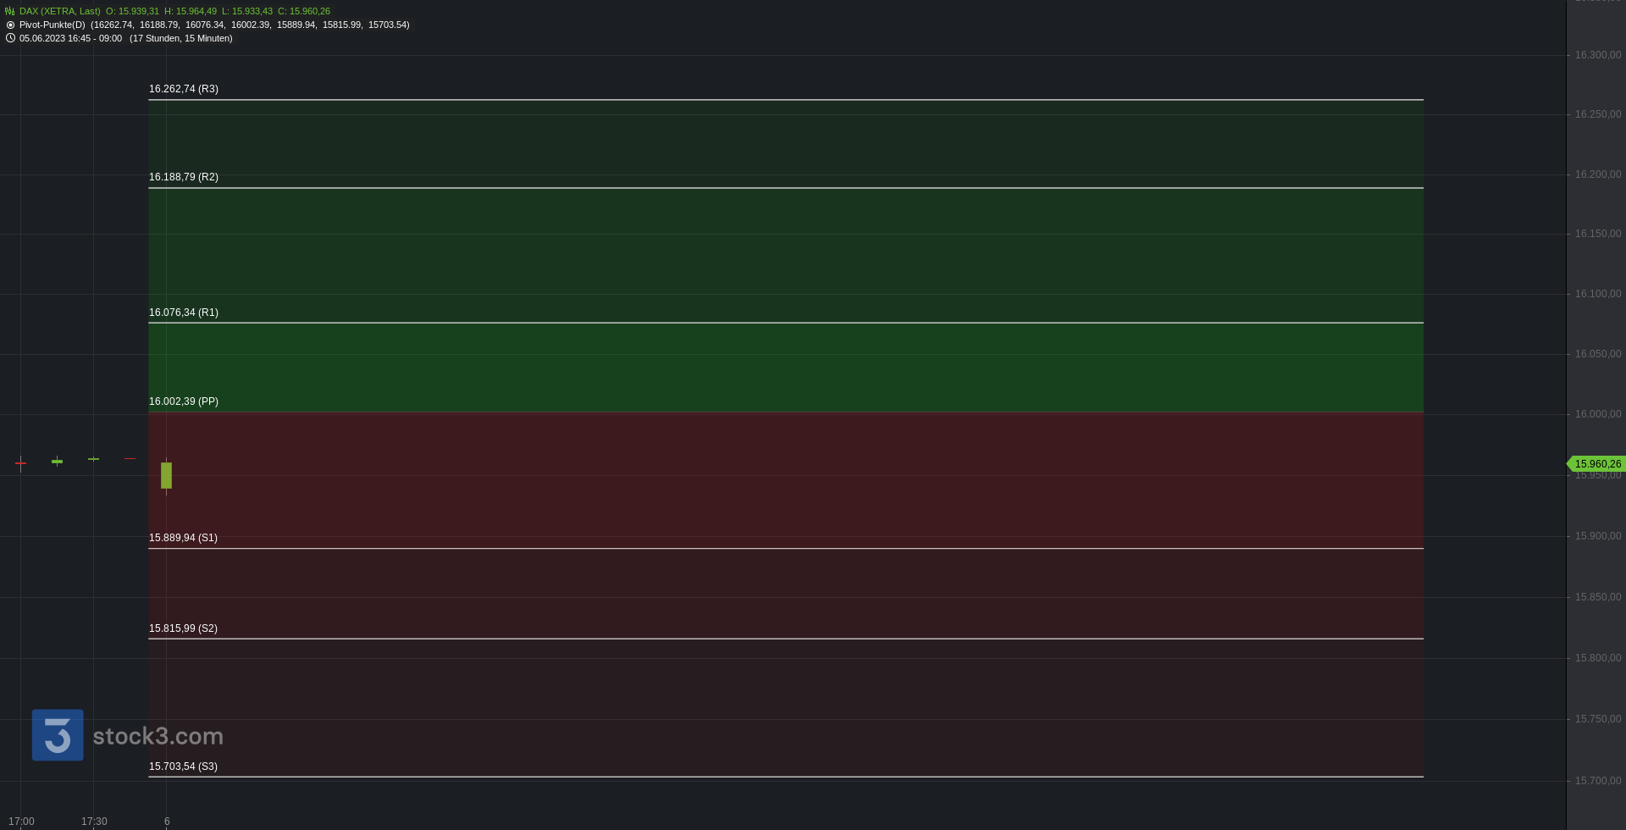Click the 16.188,79 (R2) pivot label
The image size is (1626, 830).
[184, 177]
